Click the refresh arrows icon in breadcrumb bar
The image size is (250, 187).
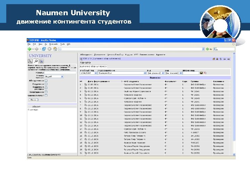(x=221, y=59)
